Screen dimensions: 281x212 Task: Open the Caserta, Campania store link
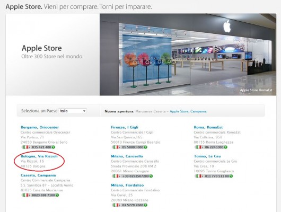38,175
